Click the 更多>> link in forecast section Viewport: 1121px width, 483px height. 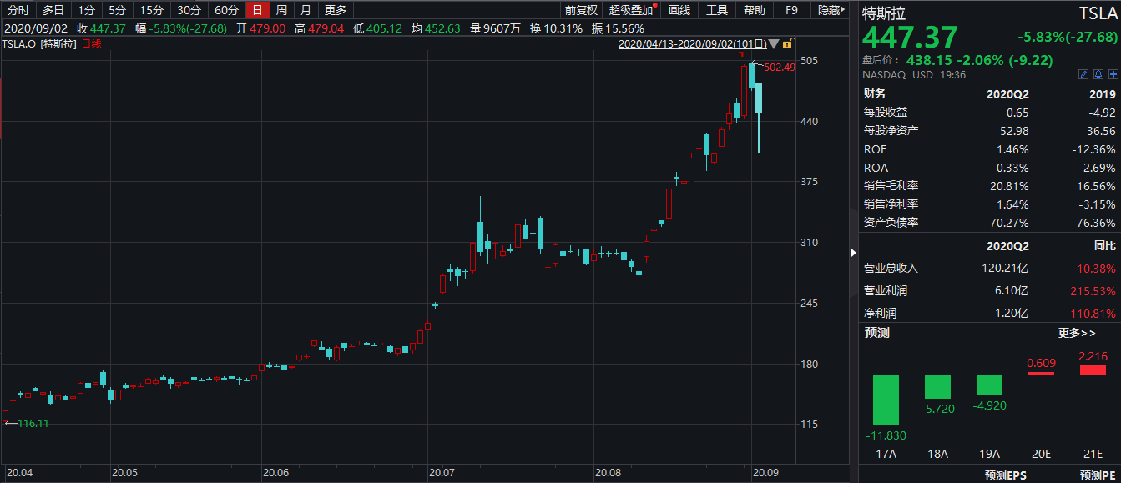pyautogui.click(x=1077, y=333)
